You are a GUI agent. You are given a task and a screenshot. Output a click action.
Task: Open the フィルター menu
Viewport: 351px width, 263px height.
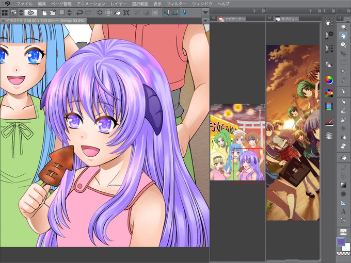click(177, 4)
